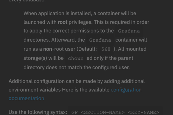Click the chown inline code snippet
Image resolution: width=173 pixels, height=115 pixels.
coord(76,58)
